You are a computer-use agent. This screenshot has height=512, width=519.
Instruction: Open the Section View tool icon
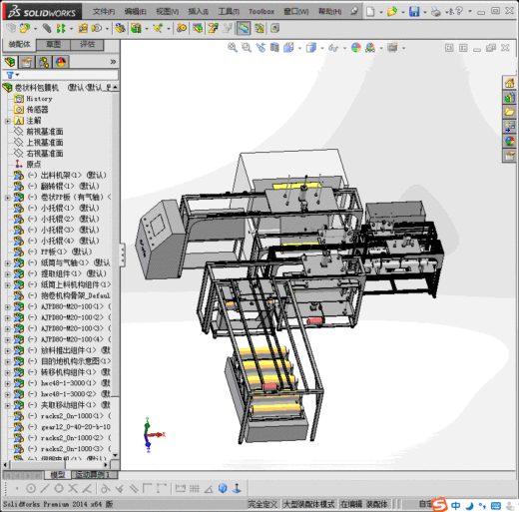pos(274,48)
